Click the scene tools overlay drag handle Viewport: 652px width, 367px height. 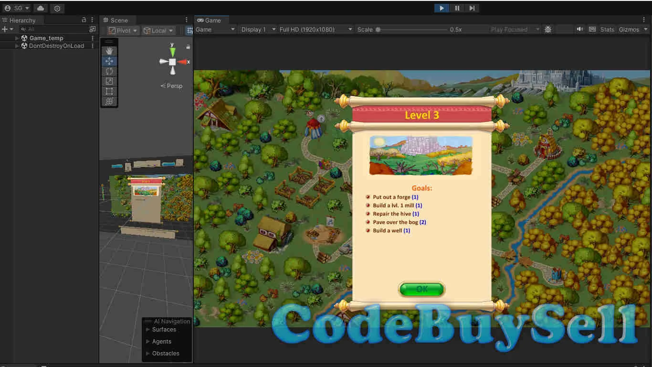(x=109, y=42)
